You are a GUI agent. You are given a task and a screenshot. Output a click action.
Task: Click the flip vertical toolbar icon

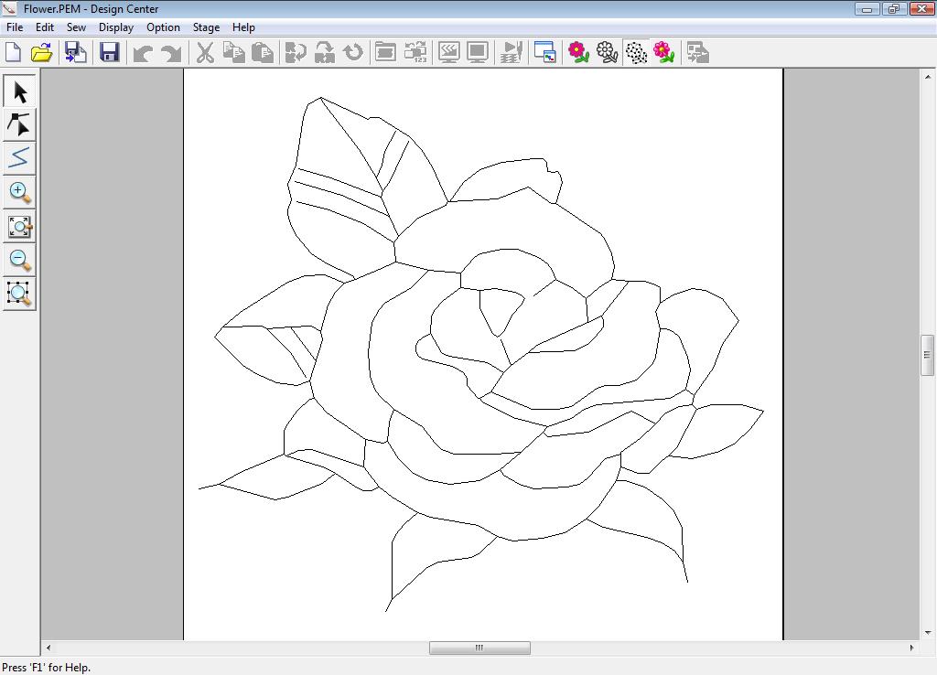[325, 52]
